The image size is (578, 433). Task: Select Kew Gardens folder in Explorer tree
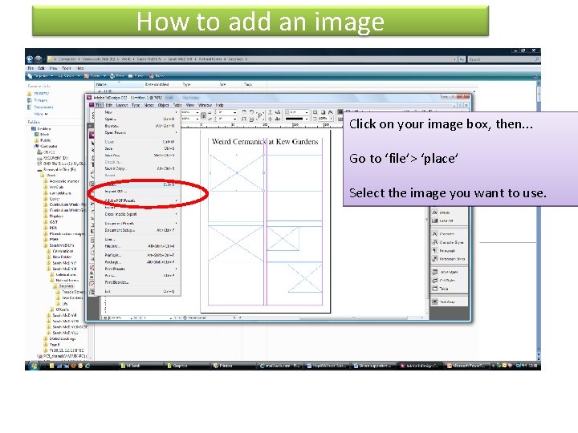click(x=70, y=297)
